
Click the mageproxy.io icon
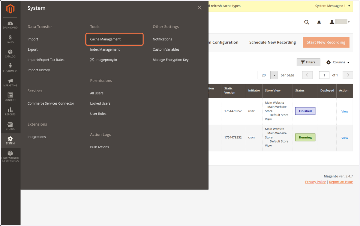92,60
